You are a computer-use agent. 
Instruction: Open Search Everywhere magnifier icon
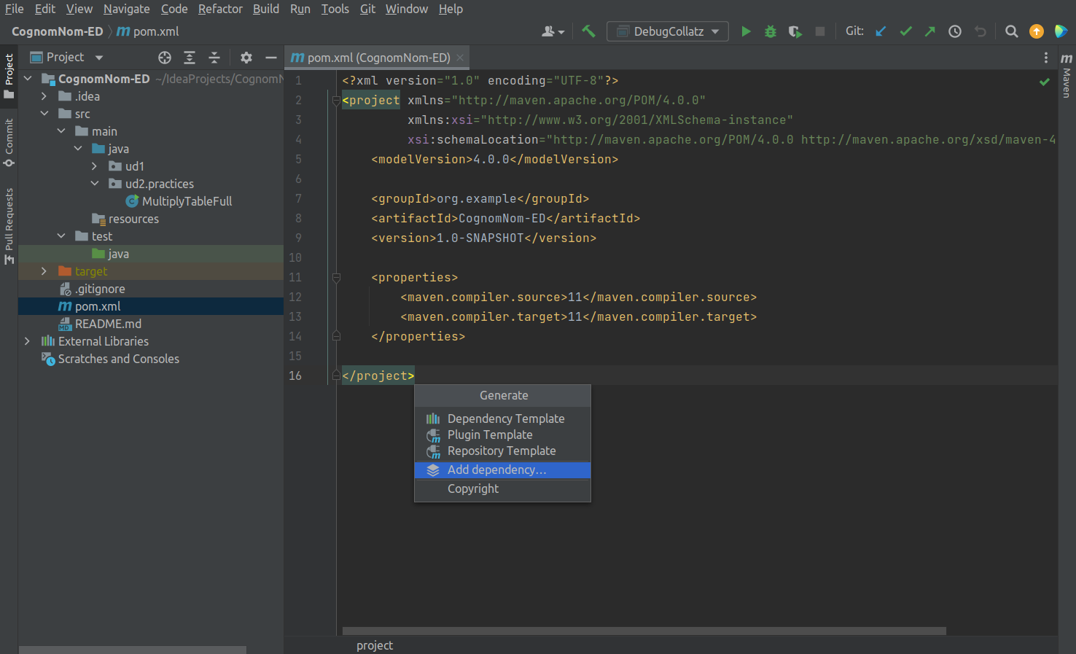point(1012,31)
